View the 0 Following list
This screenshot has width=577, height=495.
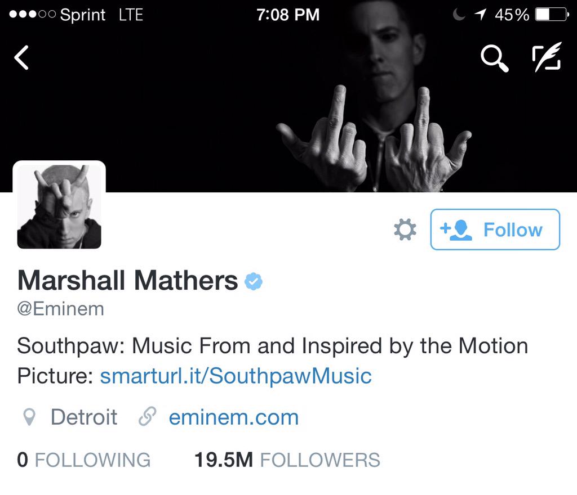point(84,460)
